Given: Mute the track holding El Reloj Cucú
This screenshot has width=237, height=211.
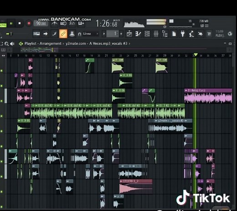Looking at the screenshot, I should (x=2, y=101).
